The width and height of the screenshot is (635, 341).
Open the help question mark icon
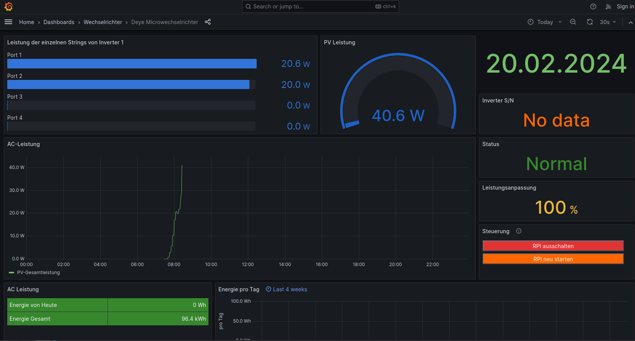point(593,6)
